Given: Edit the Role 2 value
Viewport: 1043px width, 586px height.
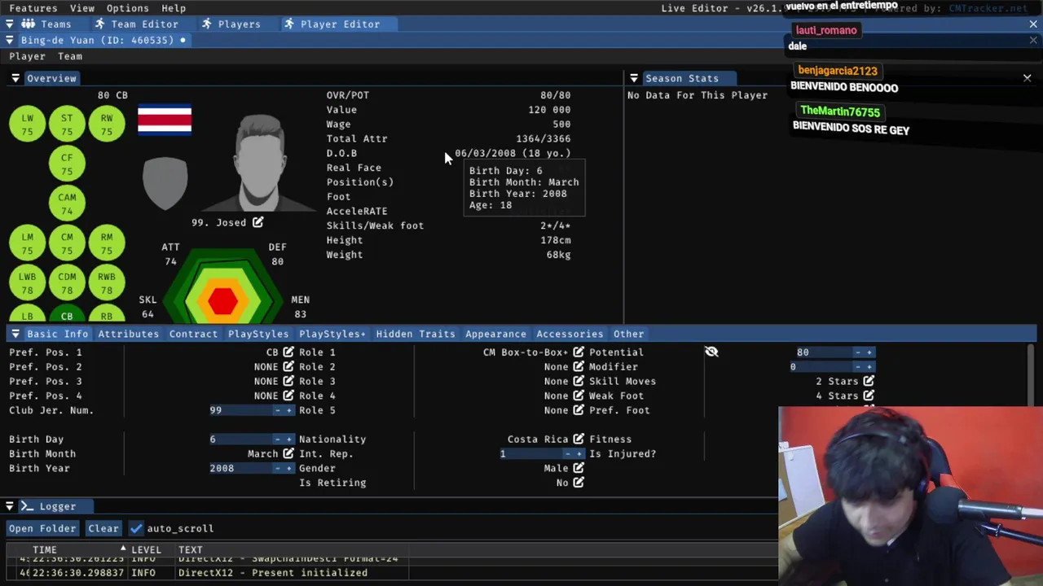Looking at the screenshot, I should pyautogui.click(x=579, y=367).
